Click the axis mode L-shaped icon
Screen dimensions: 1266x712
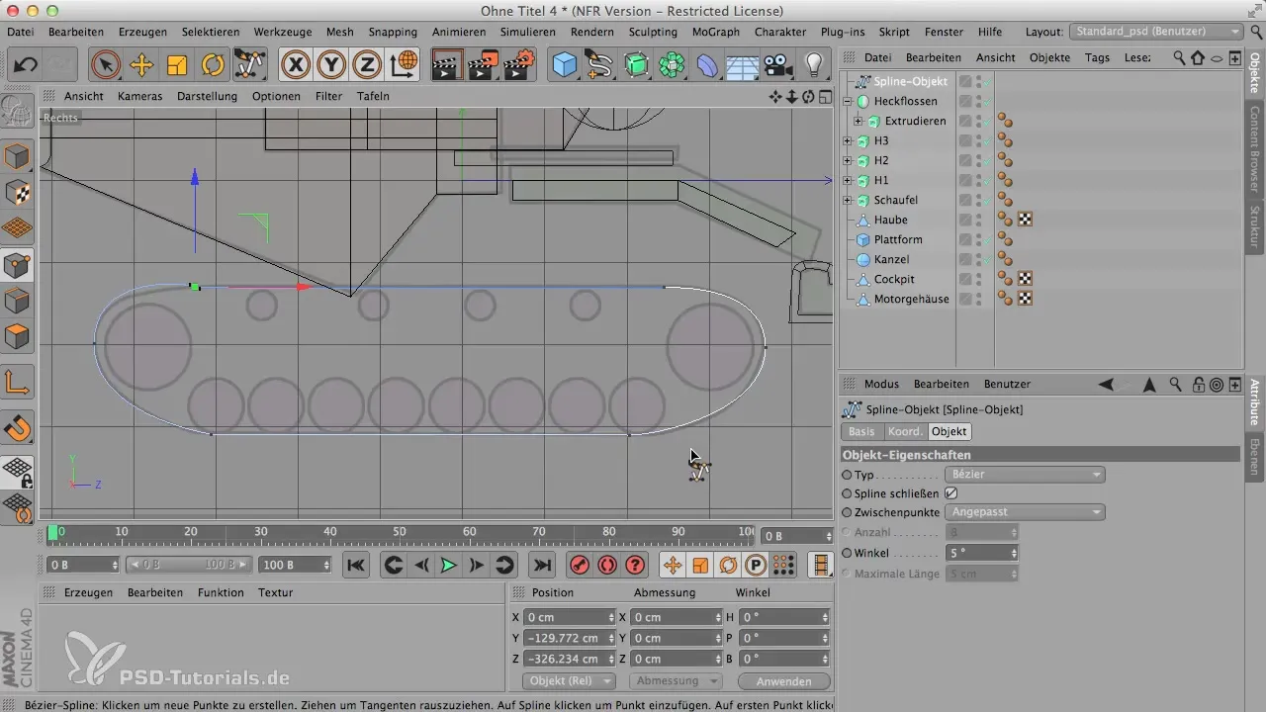coord(17,382)
